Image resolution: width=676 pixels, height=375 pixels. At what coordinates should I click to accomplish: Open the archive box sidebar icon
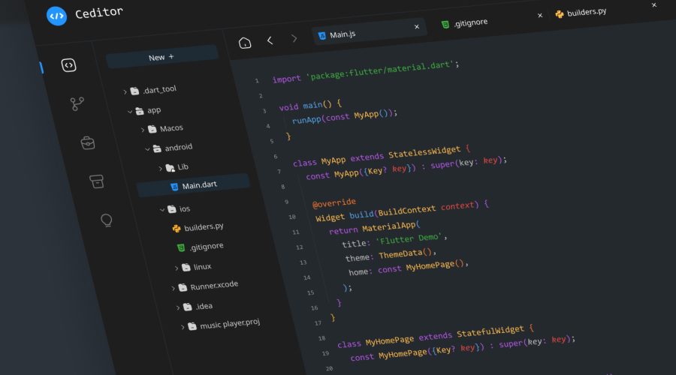pos(97,181)
